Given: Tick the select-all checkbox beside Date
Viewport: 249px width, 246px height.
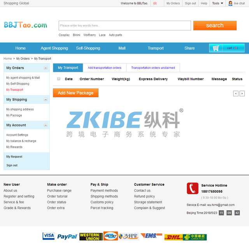Looking at the screenshot, I should click(59, 79).
